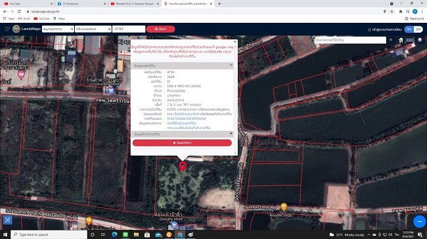
Task: Open the LandsMaps hamburger menu
Action: pos(7,29)
